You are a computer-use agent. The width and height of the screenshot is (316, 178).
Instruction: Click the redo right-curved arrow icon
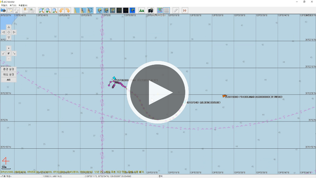pyautogui.click(x=68, y=10)
